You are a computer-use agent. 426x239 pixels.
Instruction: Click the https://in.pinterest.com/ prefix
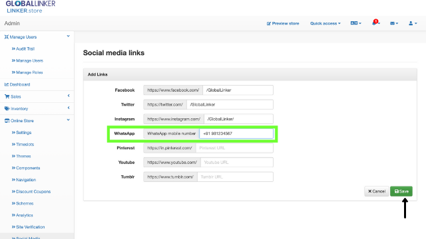pyautogui.click(x=170, y=148)
